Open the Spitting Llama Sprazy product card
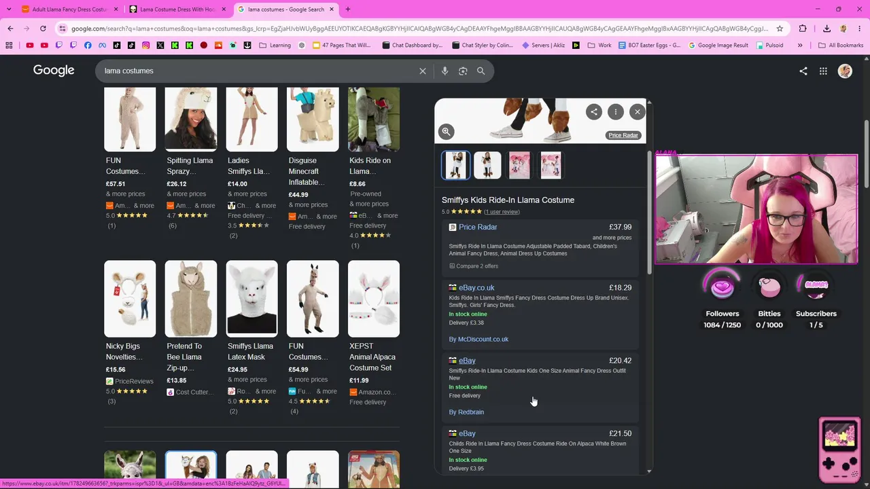This screenshot has width=870, height=489. click(191, 158)
